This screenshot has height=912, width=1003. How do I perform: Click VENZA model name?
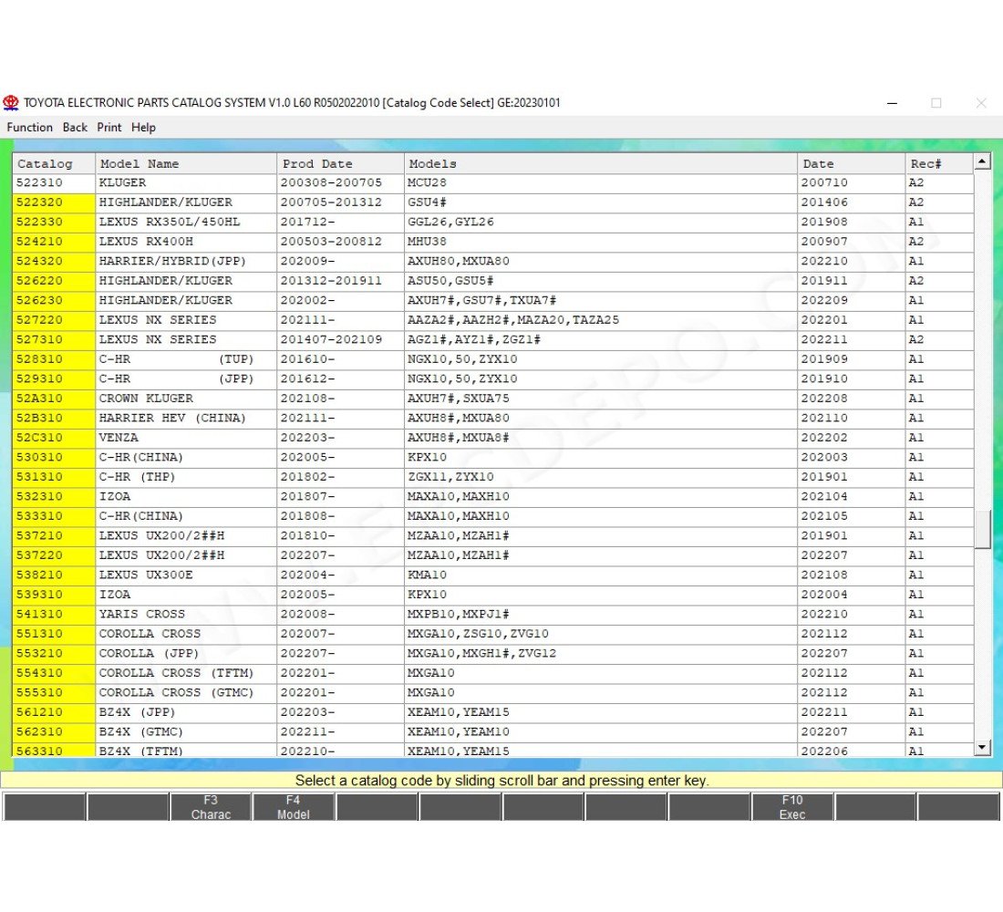[x=119, y=438]
